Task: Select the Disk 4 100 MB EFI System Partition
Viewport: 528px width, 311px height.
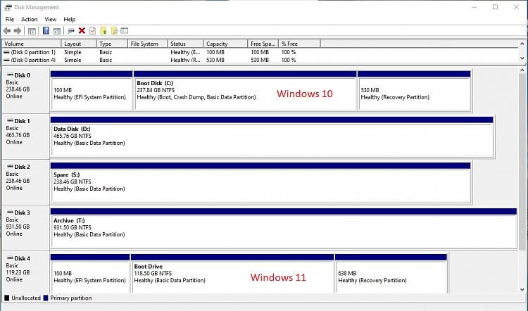Action: (x=90, y=273)
